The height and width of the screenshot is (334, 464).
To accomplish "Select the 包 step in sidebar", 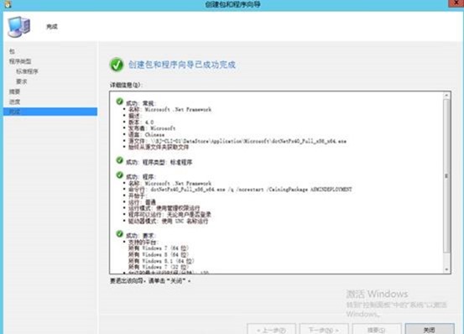I will [12, 51].
